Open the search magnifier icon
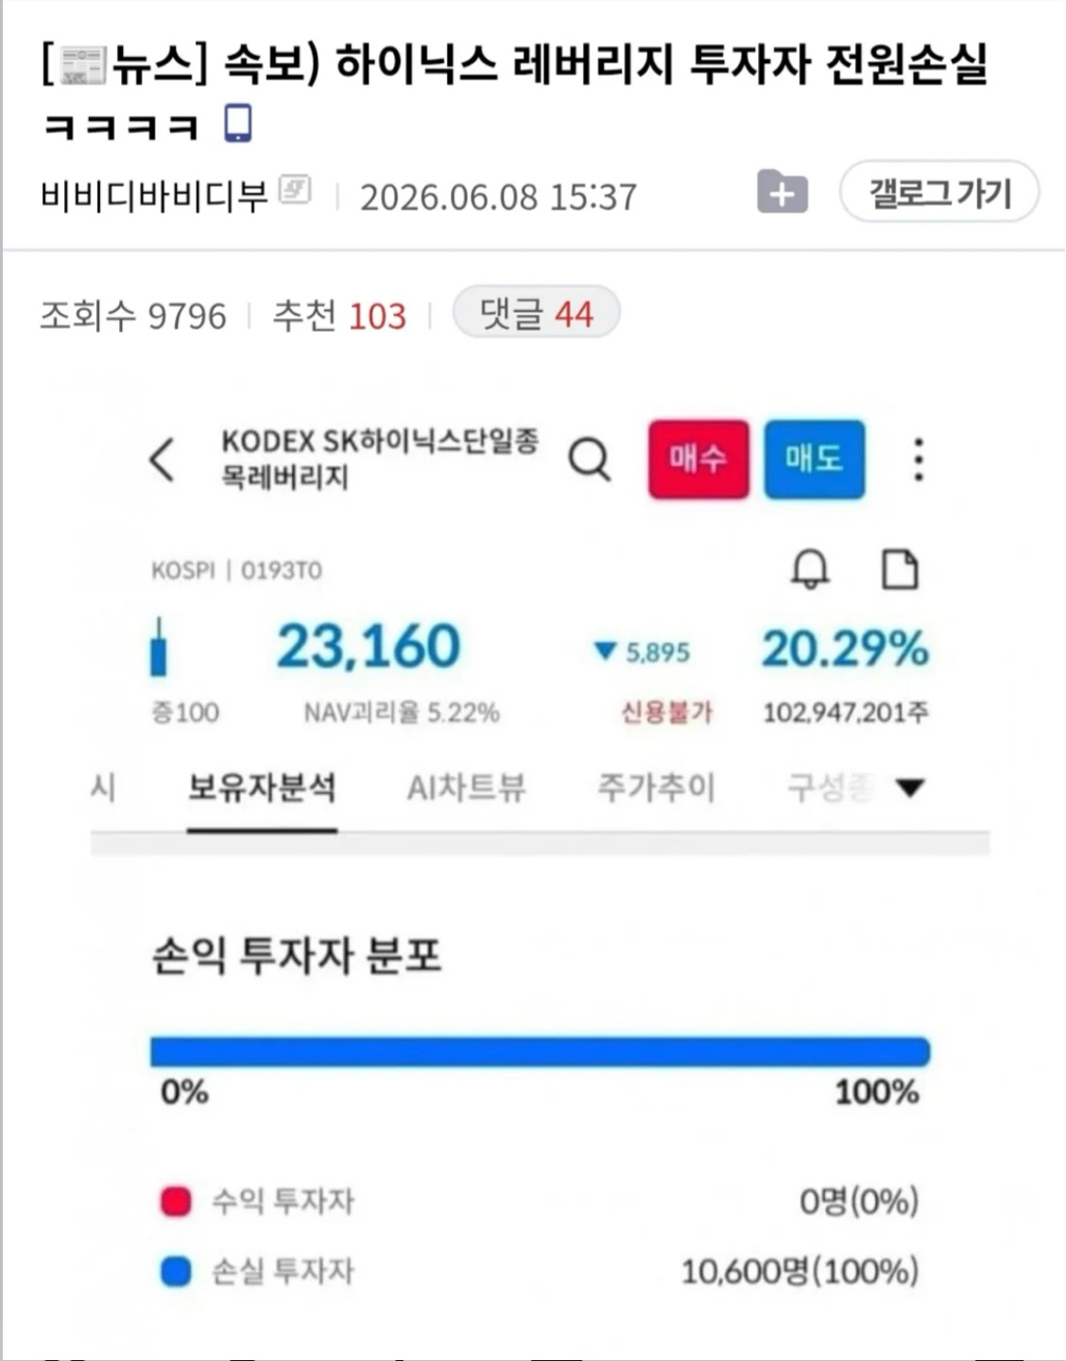The height and width of the screenshot is (1361, 1066). coord(590,460)
